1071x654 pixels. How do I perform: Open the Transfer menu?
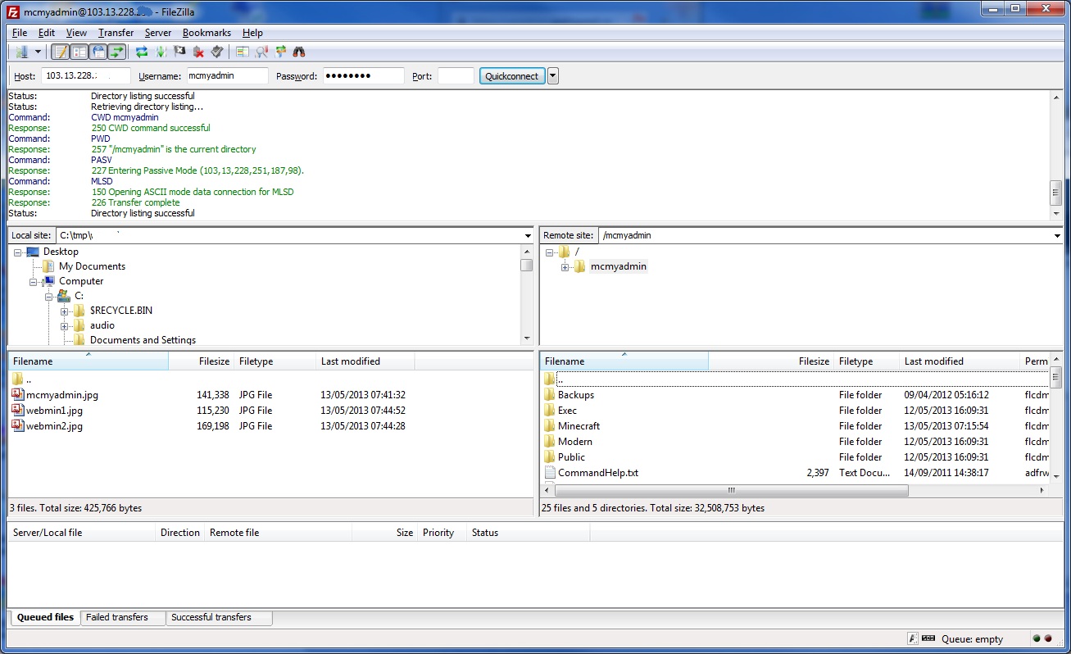(x=116, y=33)
